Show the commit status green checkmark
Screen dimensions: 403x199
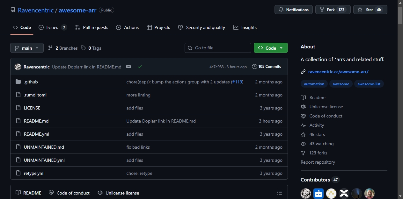(140, 67)
